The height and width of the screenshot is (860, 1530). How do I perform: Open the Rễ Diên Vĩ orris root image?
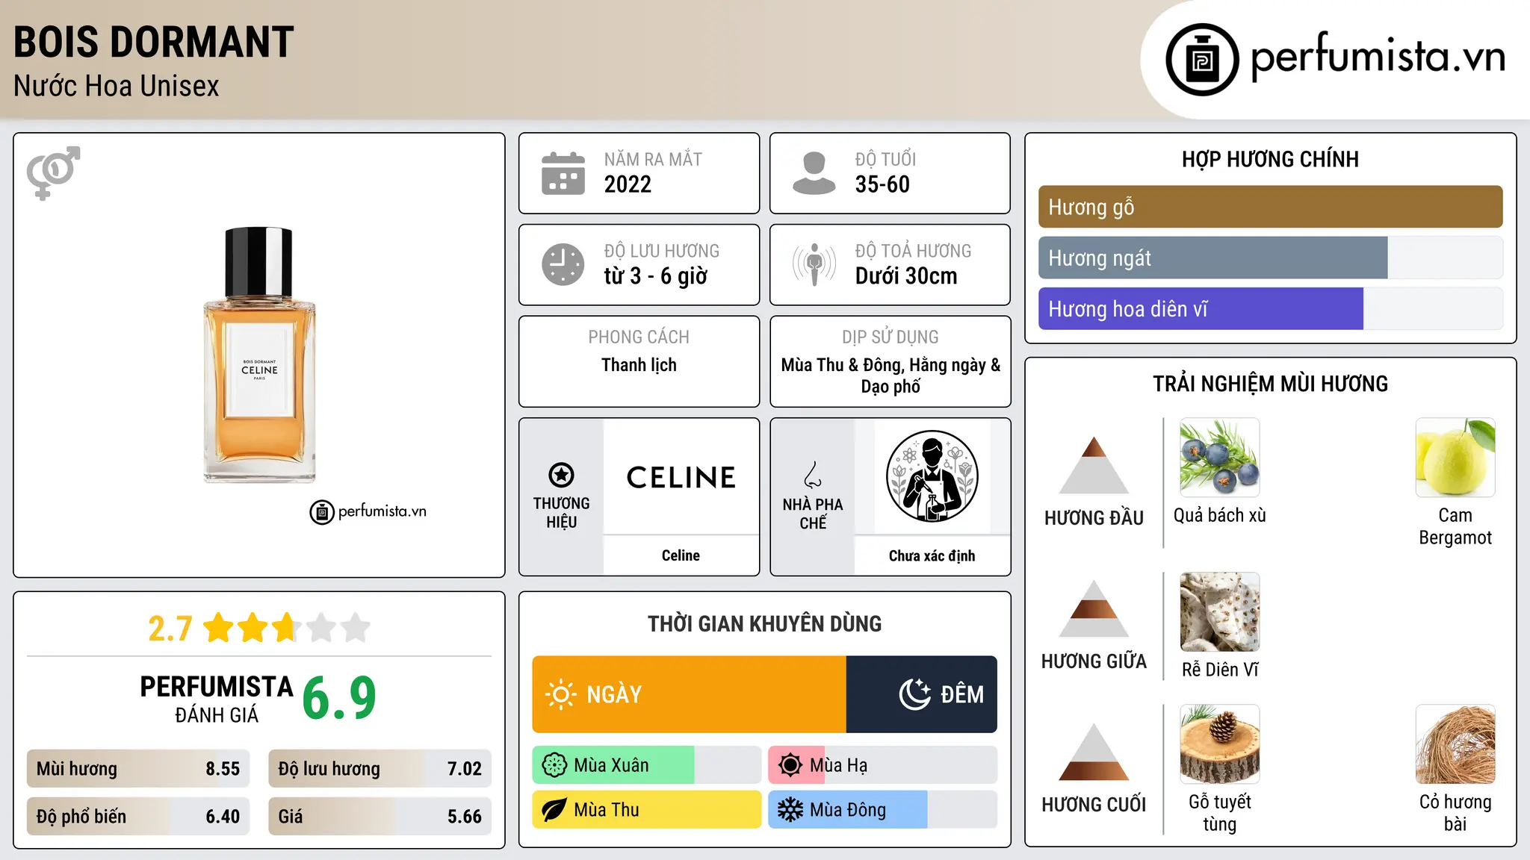[1219, 612]
